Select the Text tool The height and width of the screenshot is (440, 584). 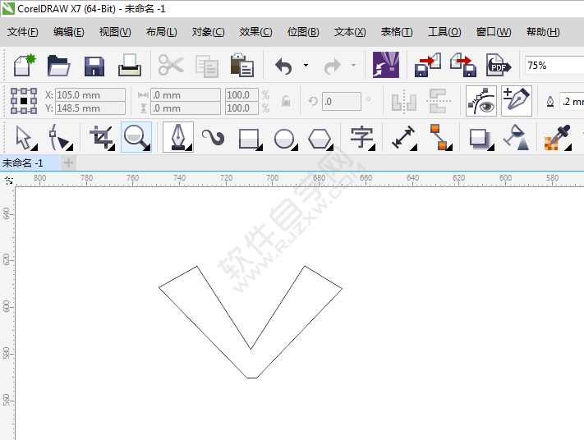coord(361,138)
